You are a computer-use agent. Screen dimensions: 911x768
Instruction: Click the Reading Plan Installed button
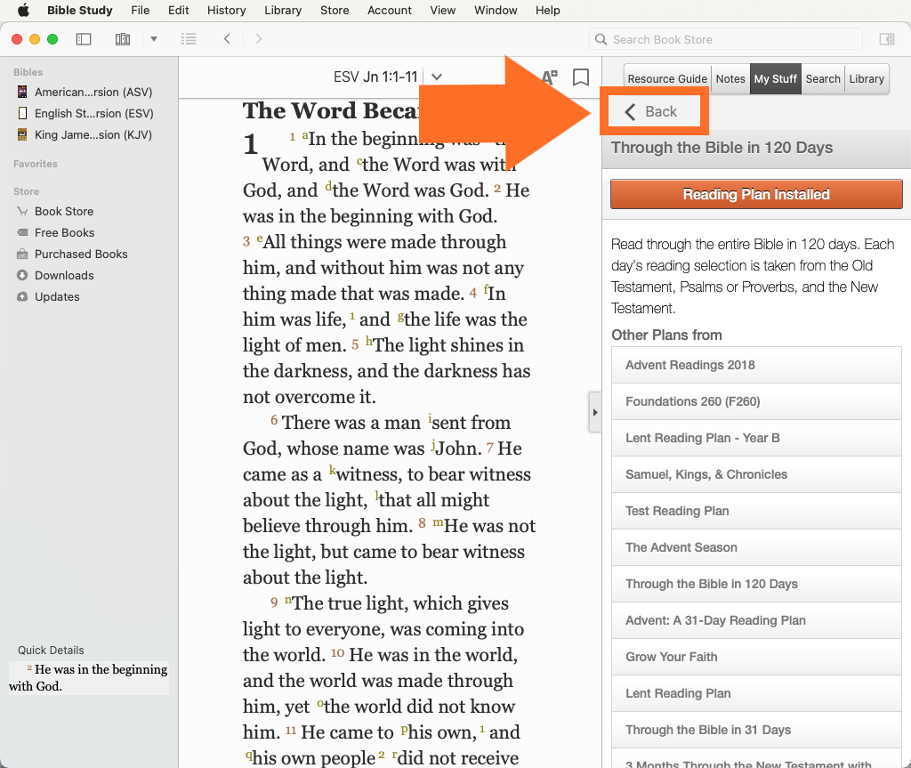coord(756,194)
